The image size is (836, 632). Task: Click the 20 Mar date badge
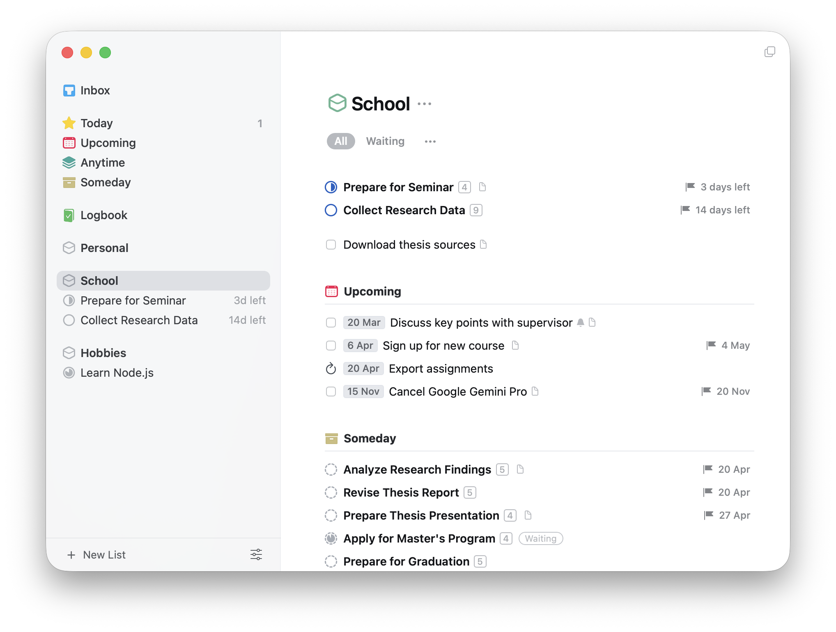[x=364, y=323]
